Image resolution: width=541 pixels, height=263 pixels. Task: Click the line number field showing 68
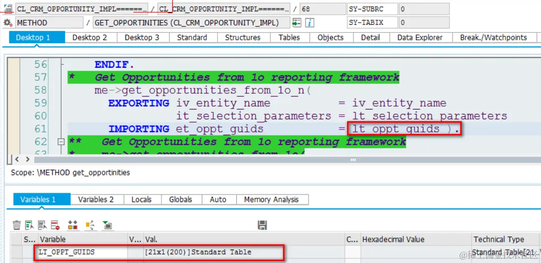point(322,9)
